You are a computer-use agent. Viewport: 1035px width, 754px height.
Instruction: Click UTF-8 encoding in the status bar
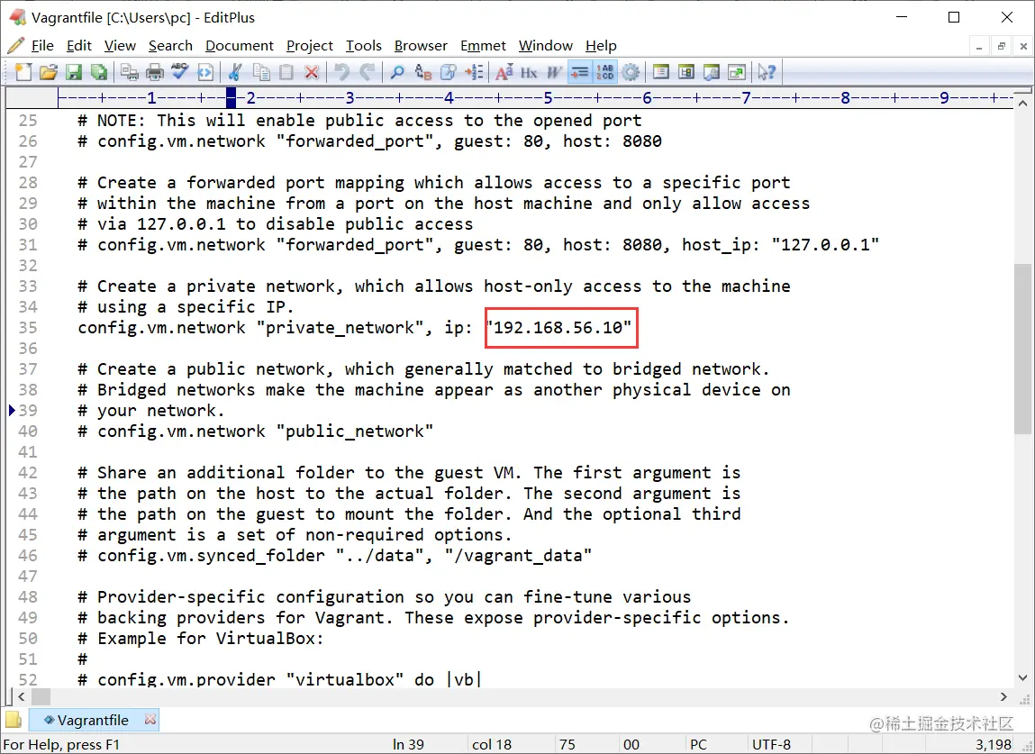click(x=771, y=745)
